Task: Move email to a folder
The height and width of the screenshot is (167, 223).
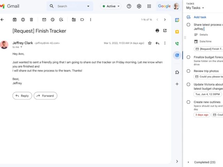Action: pyautogui.click(x=74, y=19)
